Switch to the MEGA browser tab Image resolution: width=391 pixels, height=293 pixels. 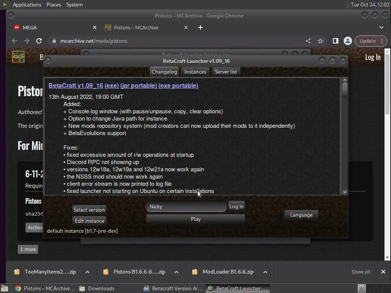(x=55, y=27)
